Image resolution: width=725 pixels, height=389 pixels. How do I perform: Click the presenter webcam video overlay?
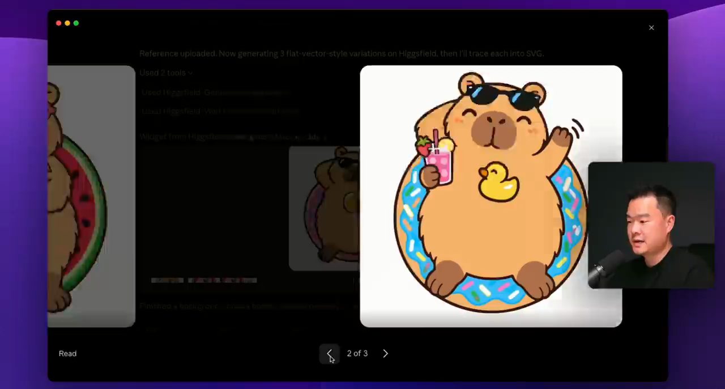(x=651, y=226)
